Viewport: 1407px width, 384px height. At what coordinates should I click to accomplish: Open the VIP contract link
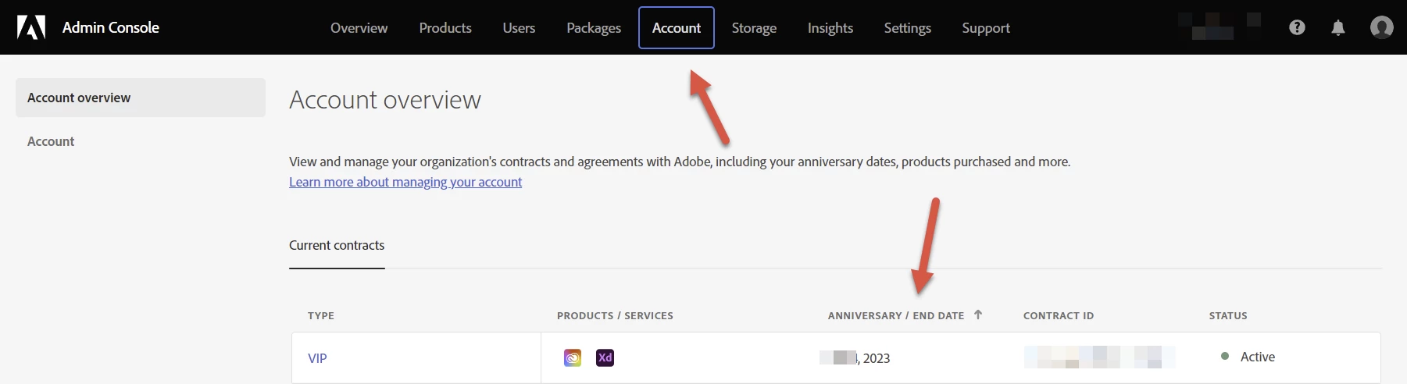317,358
